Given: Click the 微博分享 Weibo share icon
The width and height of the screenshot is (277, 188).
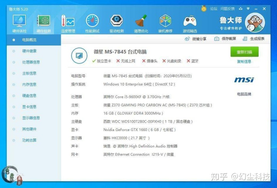Looking at the screenshot, I should point(187,39).
